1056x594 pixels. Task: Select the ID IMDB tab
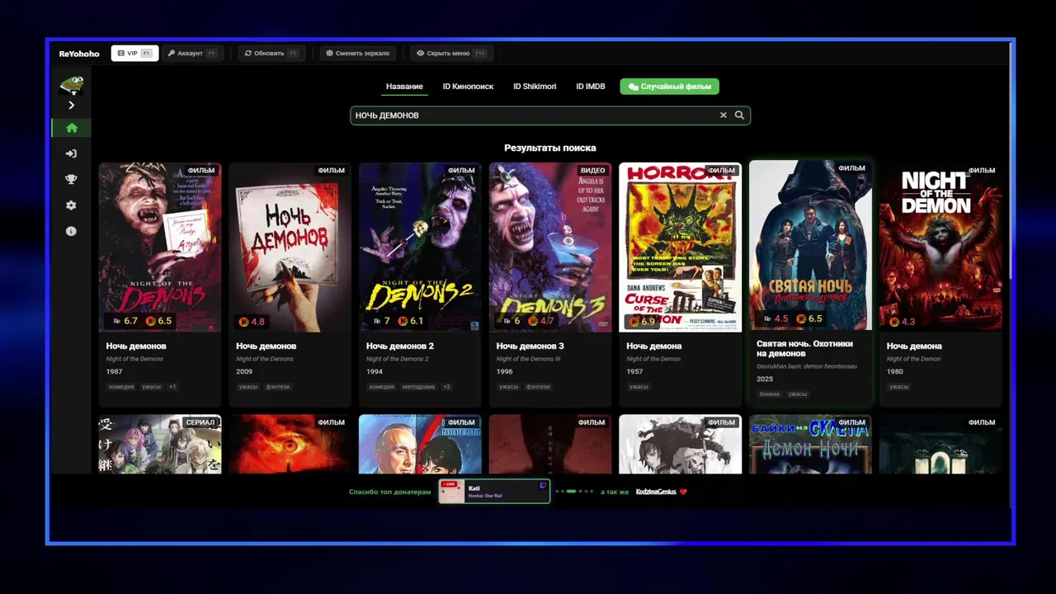pyautogui.click(x=591, y=87)
